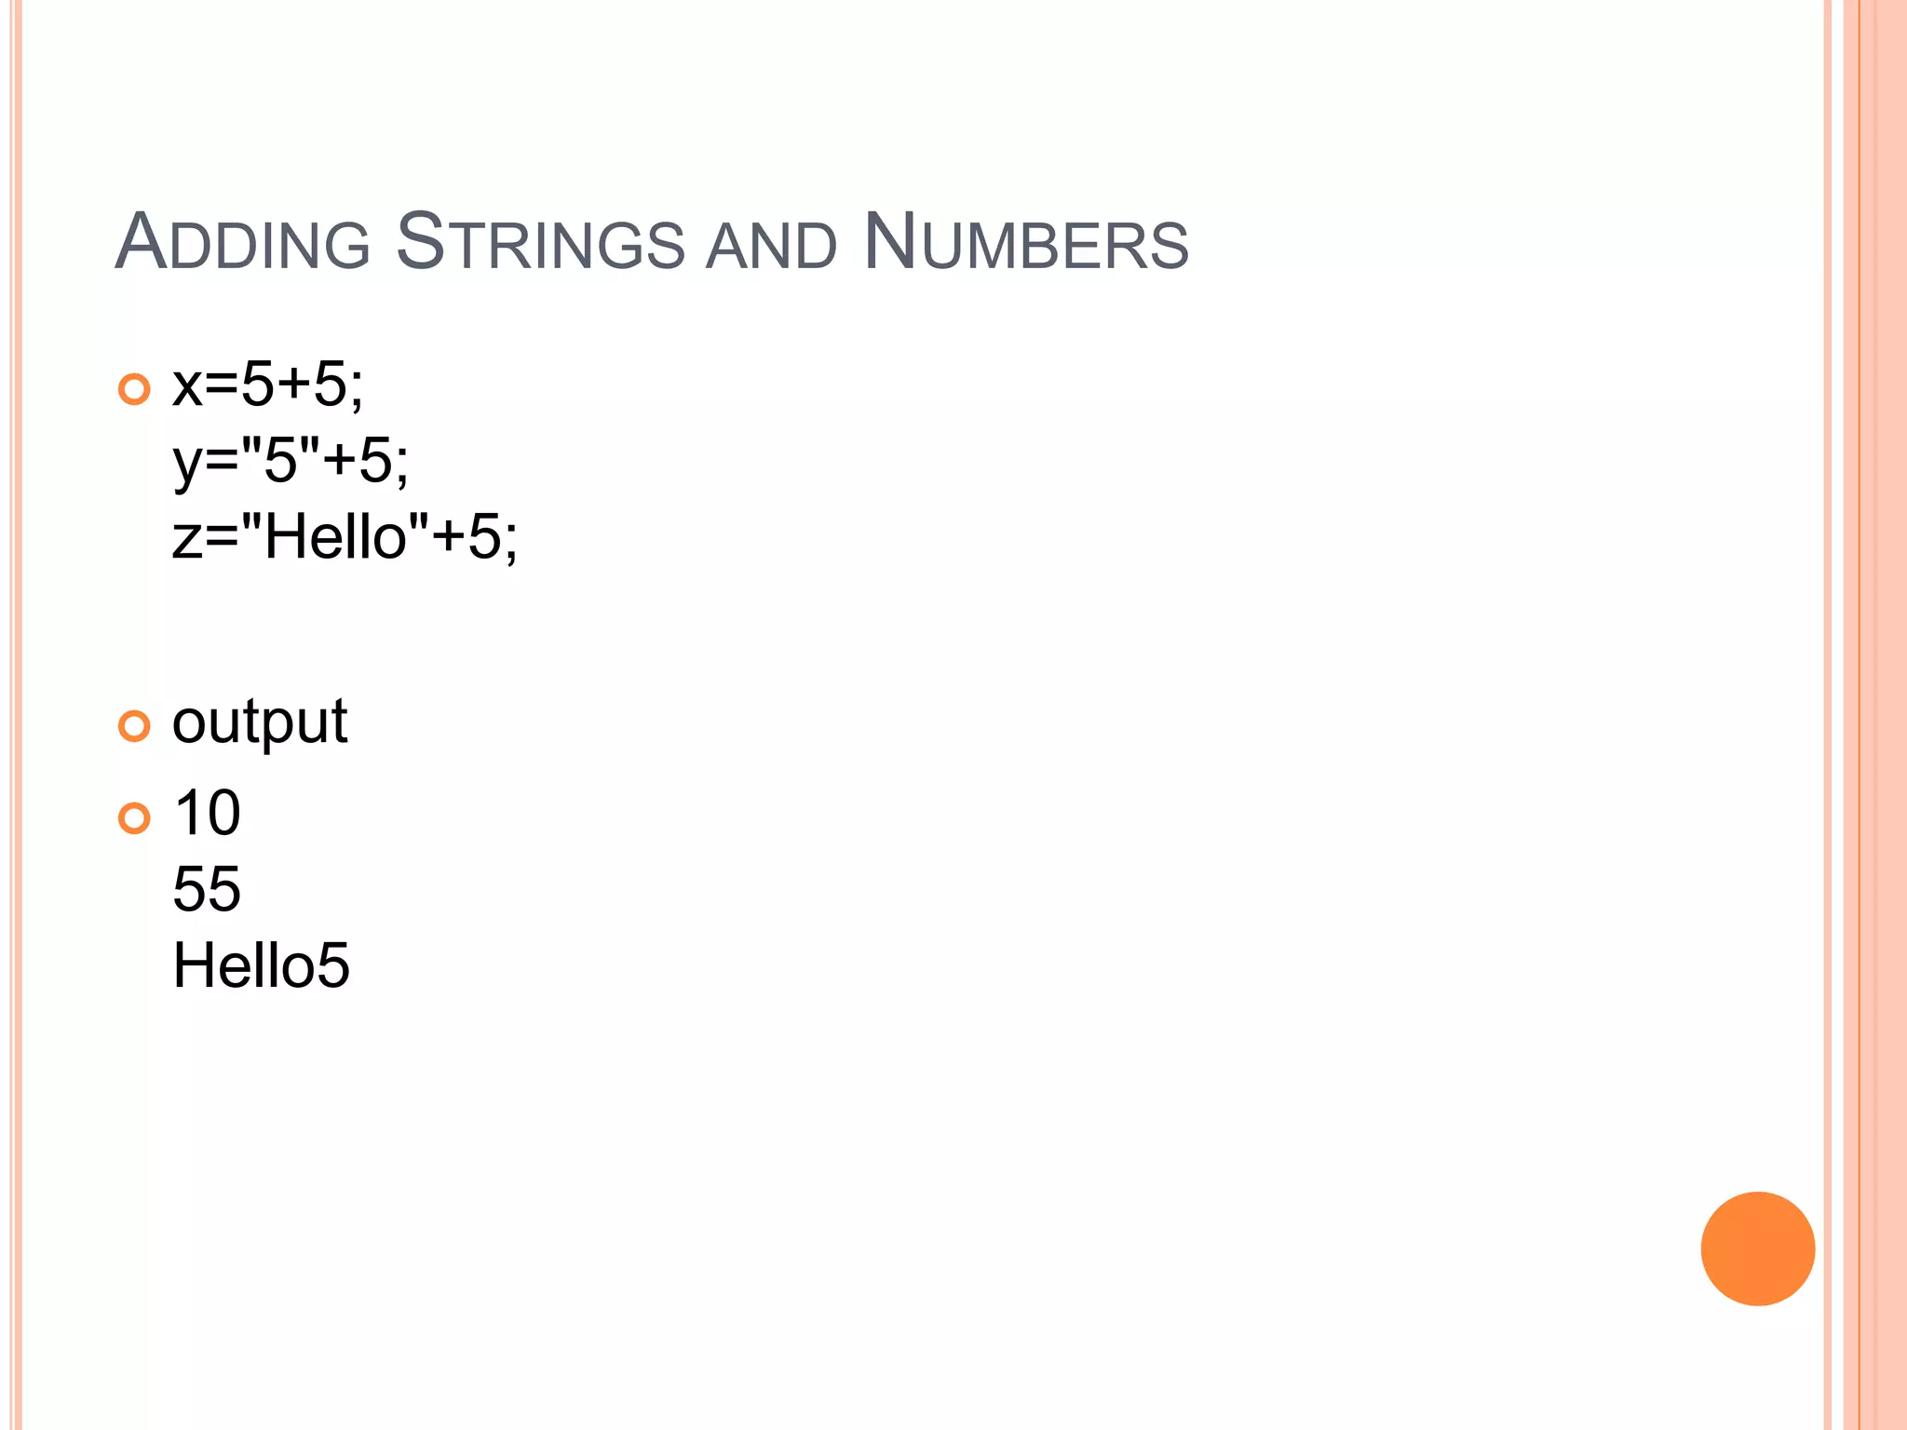Click the word NUMBERS in the title

tap(1025, 243)
